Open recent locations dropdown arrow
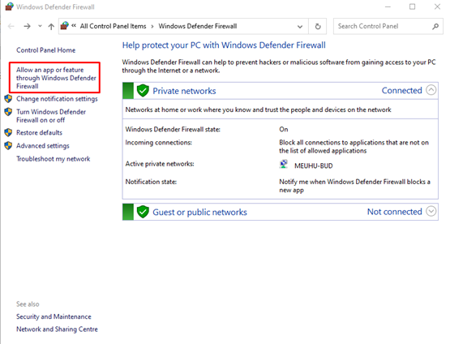 [40, 26]
